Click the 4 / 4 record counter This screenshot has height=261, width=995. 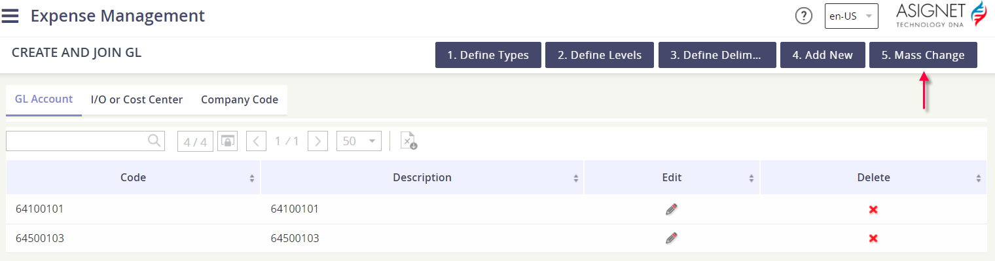point(195,141)
